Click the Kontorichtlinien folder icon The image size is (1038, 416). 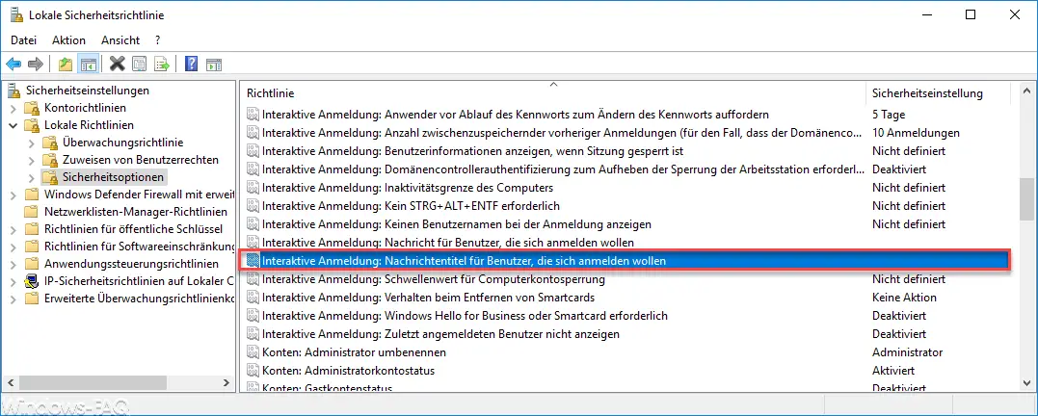33,108
